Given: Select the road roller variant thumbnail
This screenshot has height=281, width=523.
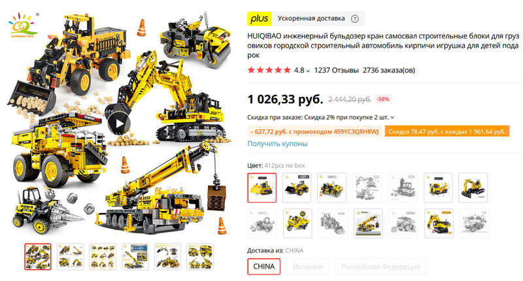Looking at the screenshot, I should click(x=331, y=188).
